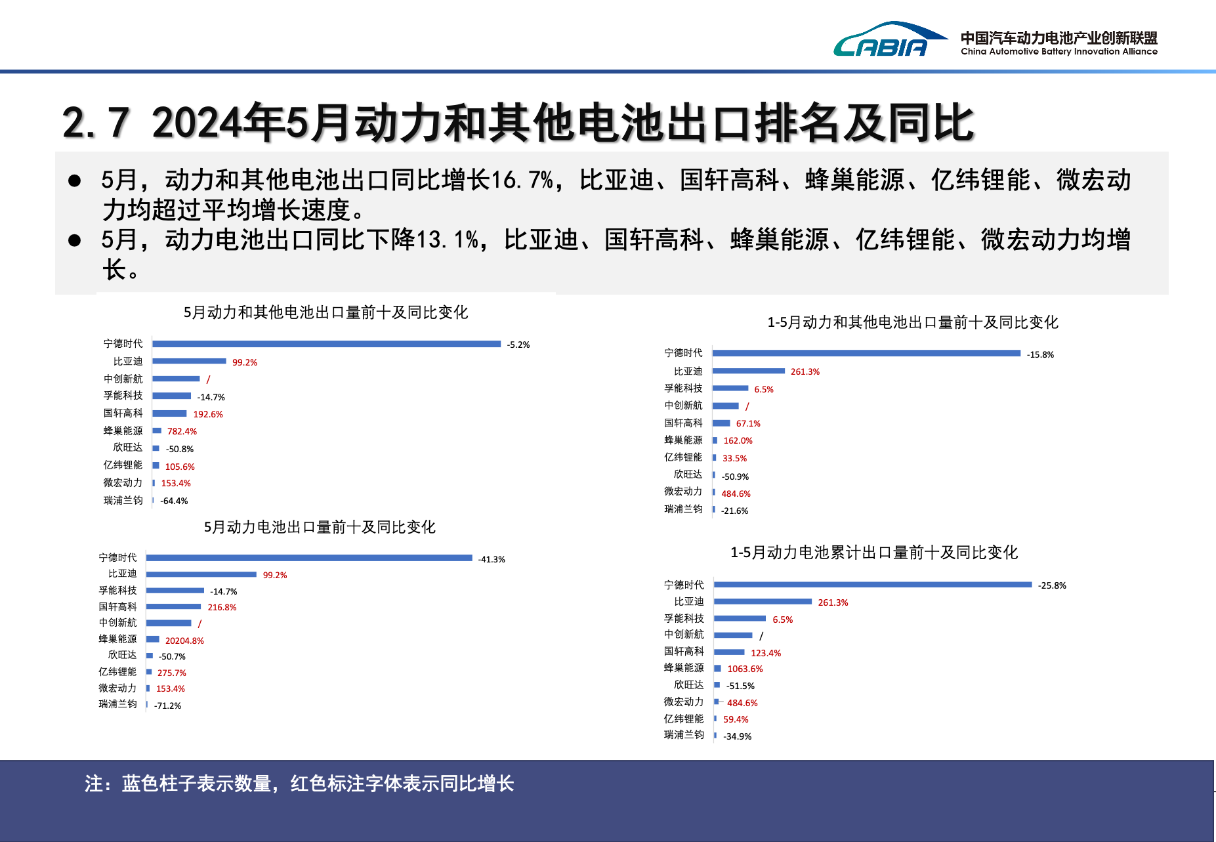Select the slide title 2.7 2024年5月动力和其他电池出口排名及同比
Viewport: 1216px width, 842px height.
(518, 122)
